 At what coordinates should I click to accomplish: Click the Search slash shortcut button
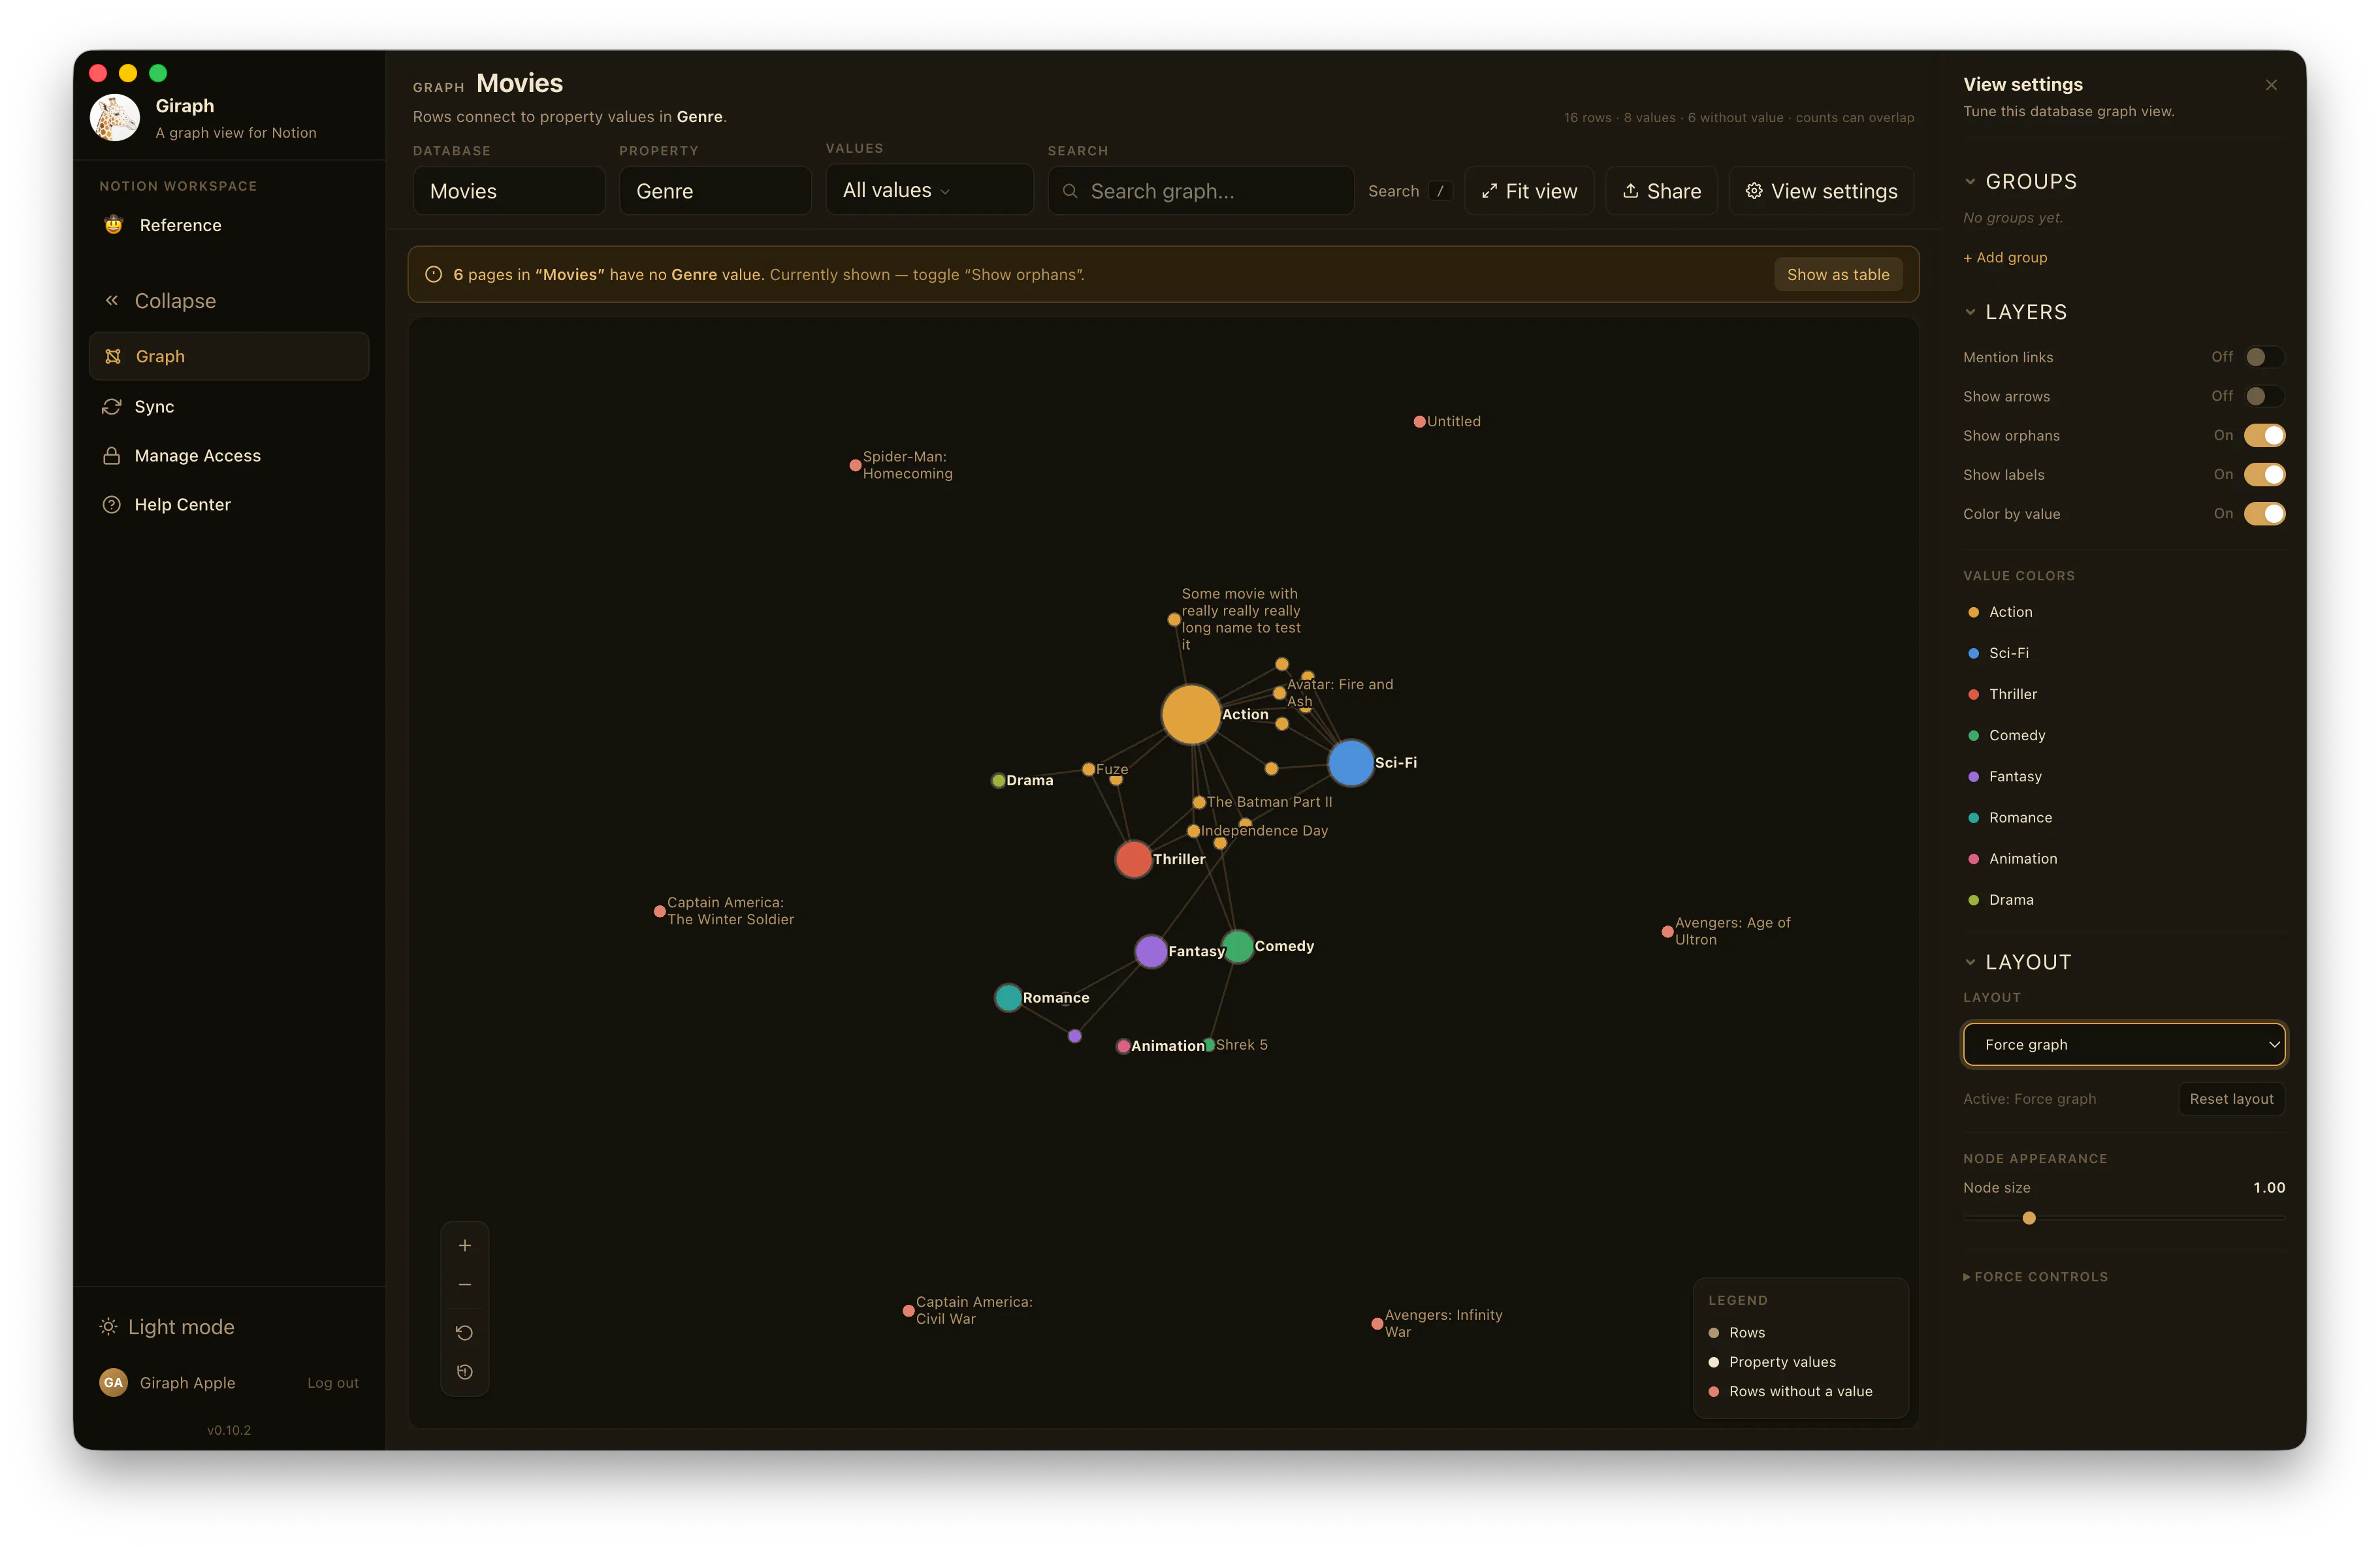point(1440,191)
